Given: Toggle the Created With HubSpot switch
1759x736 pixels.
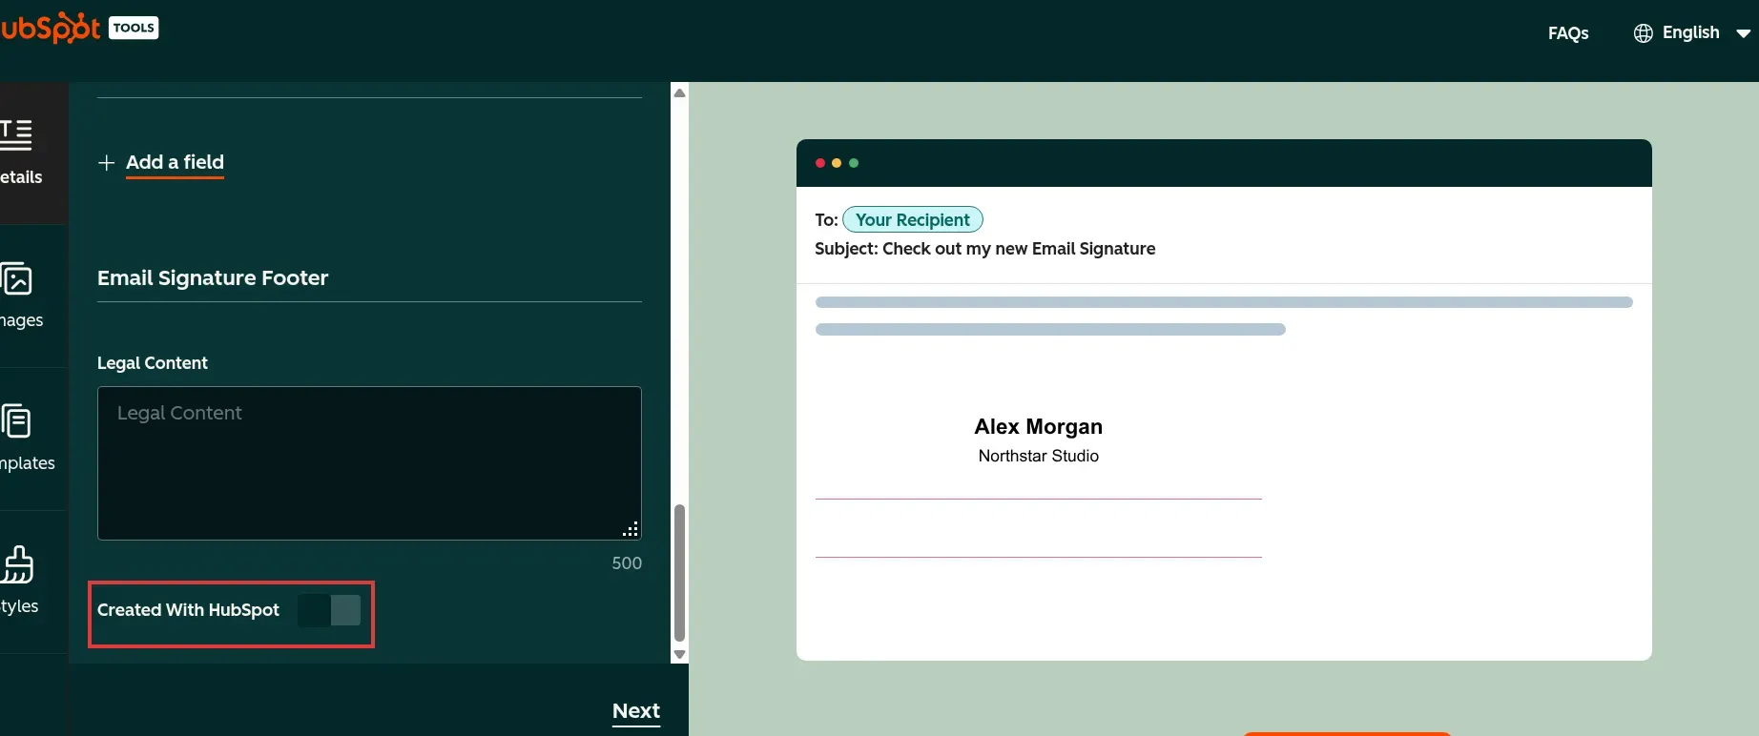Looking at the screenshot, I should [x=329, y=610].
